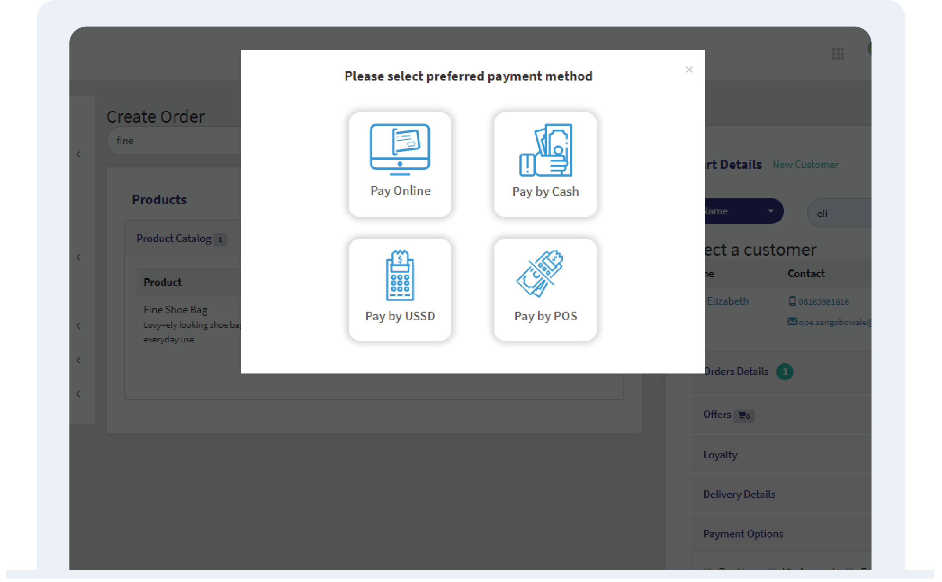Focus the product search field containing fine
This screenshot has height=582, width=942.
174,140
